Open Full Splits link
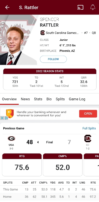This screenshot has height=202, width=99. [x=89, y=128]
